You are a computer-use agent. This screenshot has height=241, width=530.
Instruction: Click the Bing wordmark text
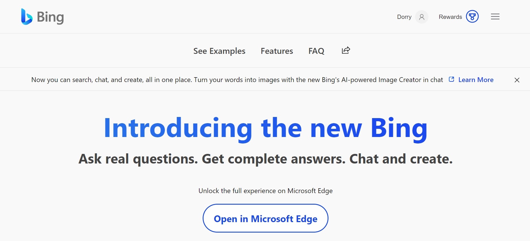(x=50, y=17)
